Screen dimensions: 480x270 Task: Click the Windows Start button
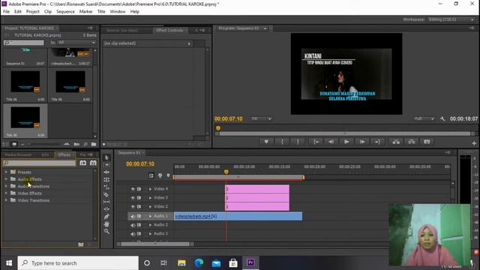tap(9, 263)
